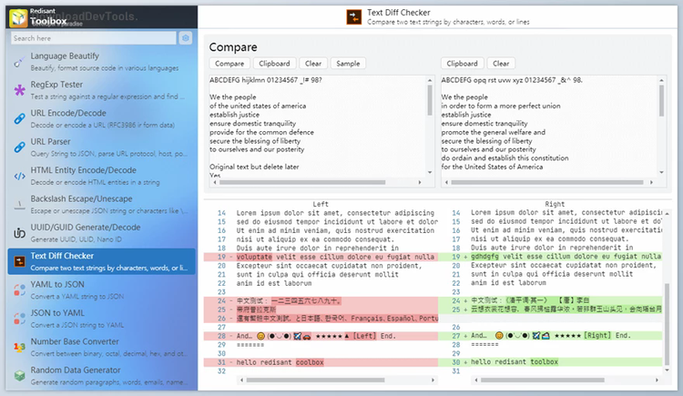Open the RegExp Tester tool

point(101,90)
